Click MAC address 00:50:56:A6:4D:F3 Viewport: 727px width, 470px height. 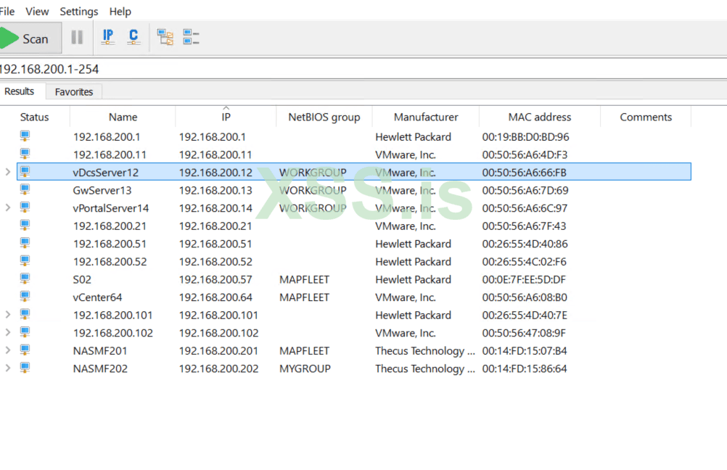(525, 154)
